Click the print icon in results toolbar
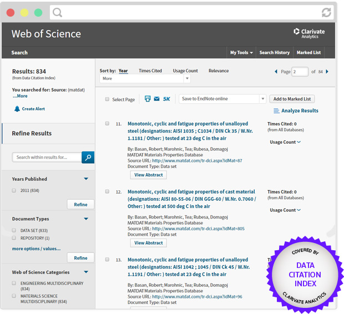Viewport: 344px width, 314px height. click(148, 99)
